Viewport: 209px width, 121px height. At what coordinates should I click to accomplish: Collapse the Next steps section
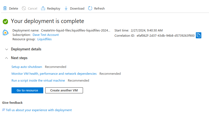click(7, 58)
